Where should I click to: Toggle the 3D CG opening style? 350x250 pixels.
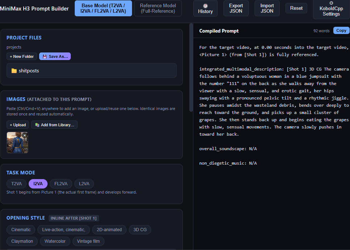coord(140,230)
